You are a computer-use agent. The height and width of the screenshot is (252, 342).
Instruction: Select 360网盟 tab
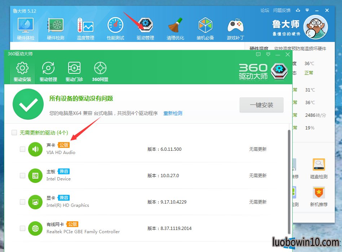(100, 72)
